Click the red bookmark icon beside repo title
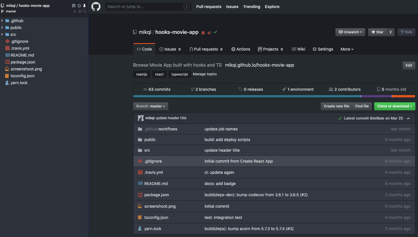Image resolution: width=418 pixels, height=237 pixels. [203, 33]
